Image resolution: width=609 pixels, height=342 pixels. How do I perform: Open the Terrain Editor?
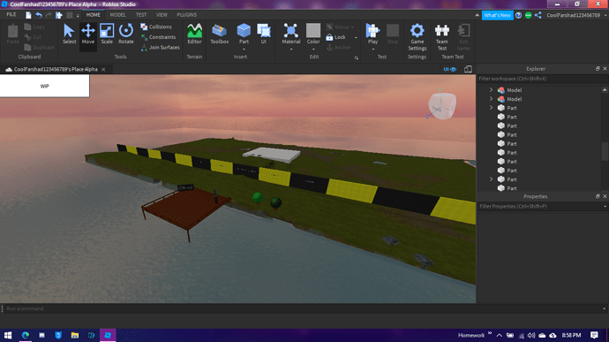coord(194,34)
